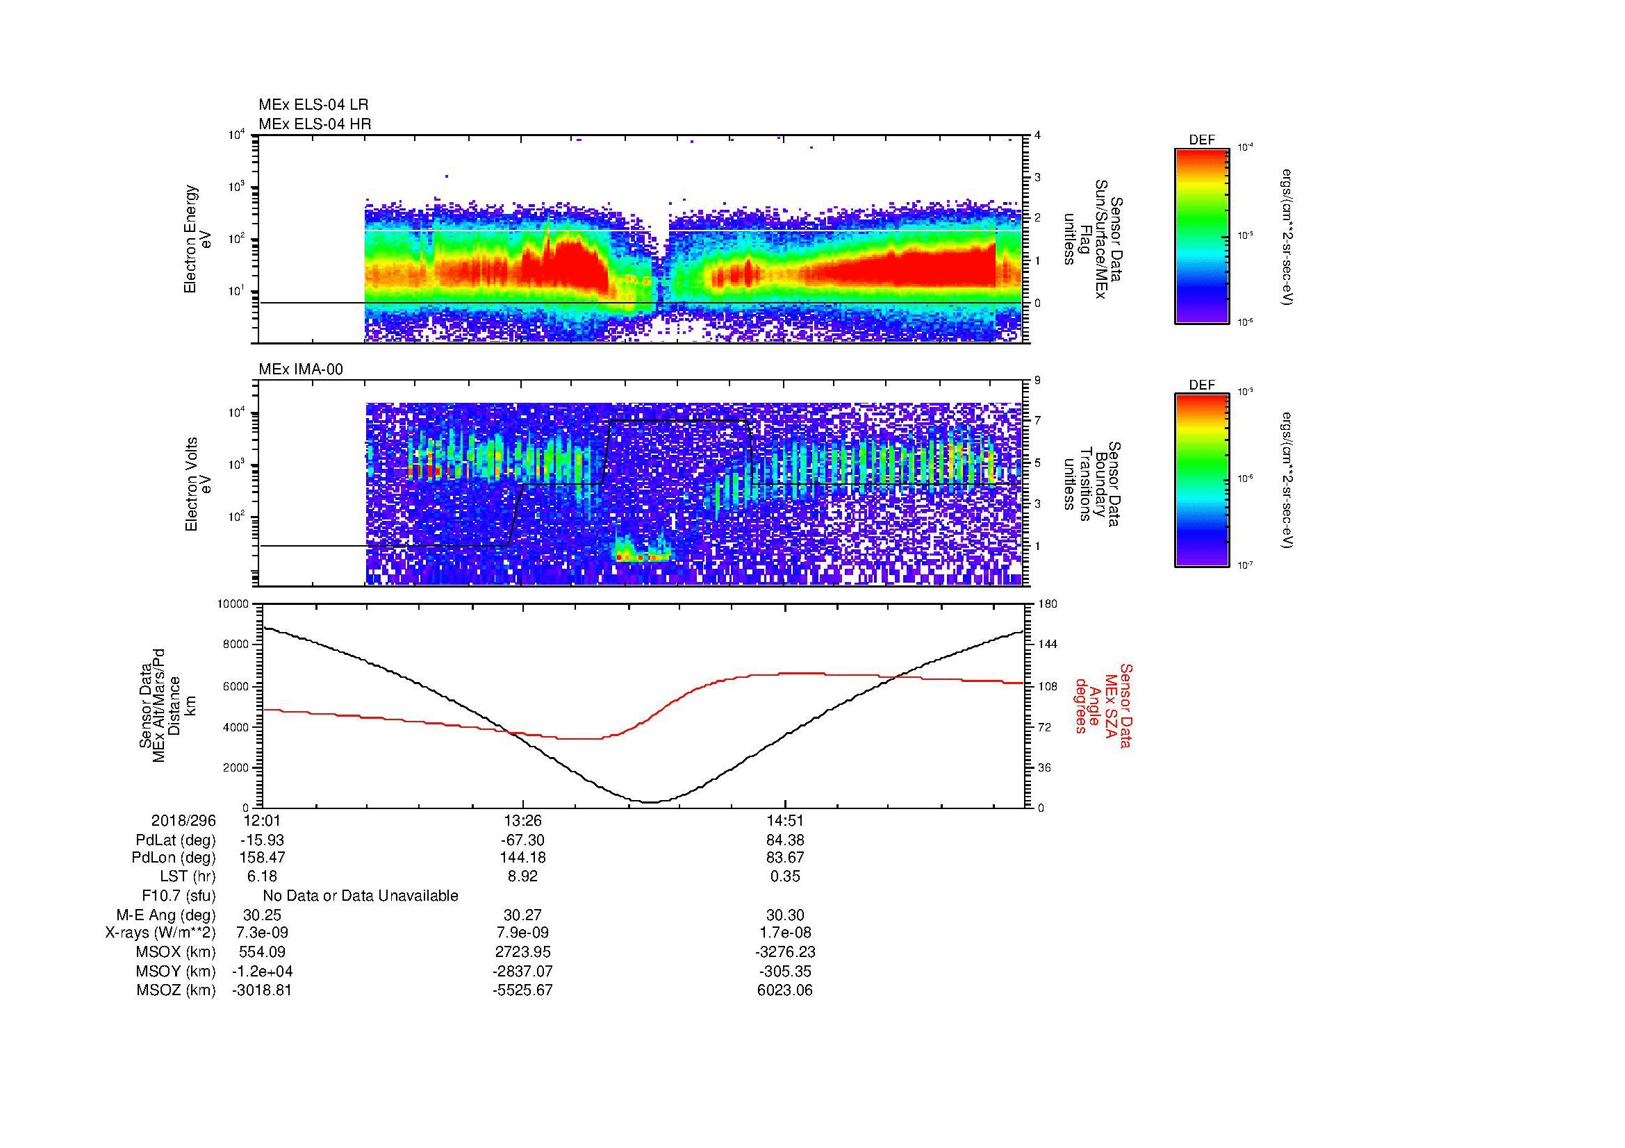
Task: Click the MSOZ value 6023.06
Action: click(x=786, y=990)
